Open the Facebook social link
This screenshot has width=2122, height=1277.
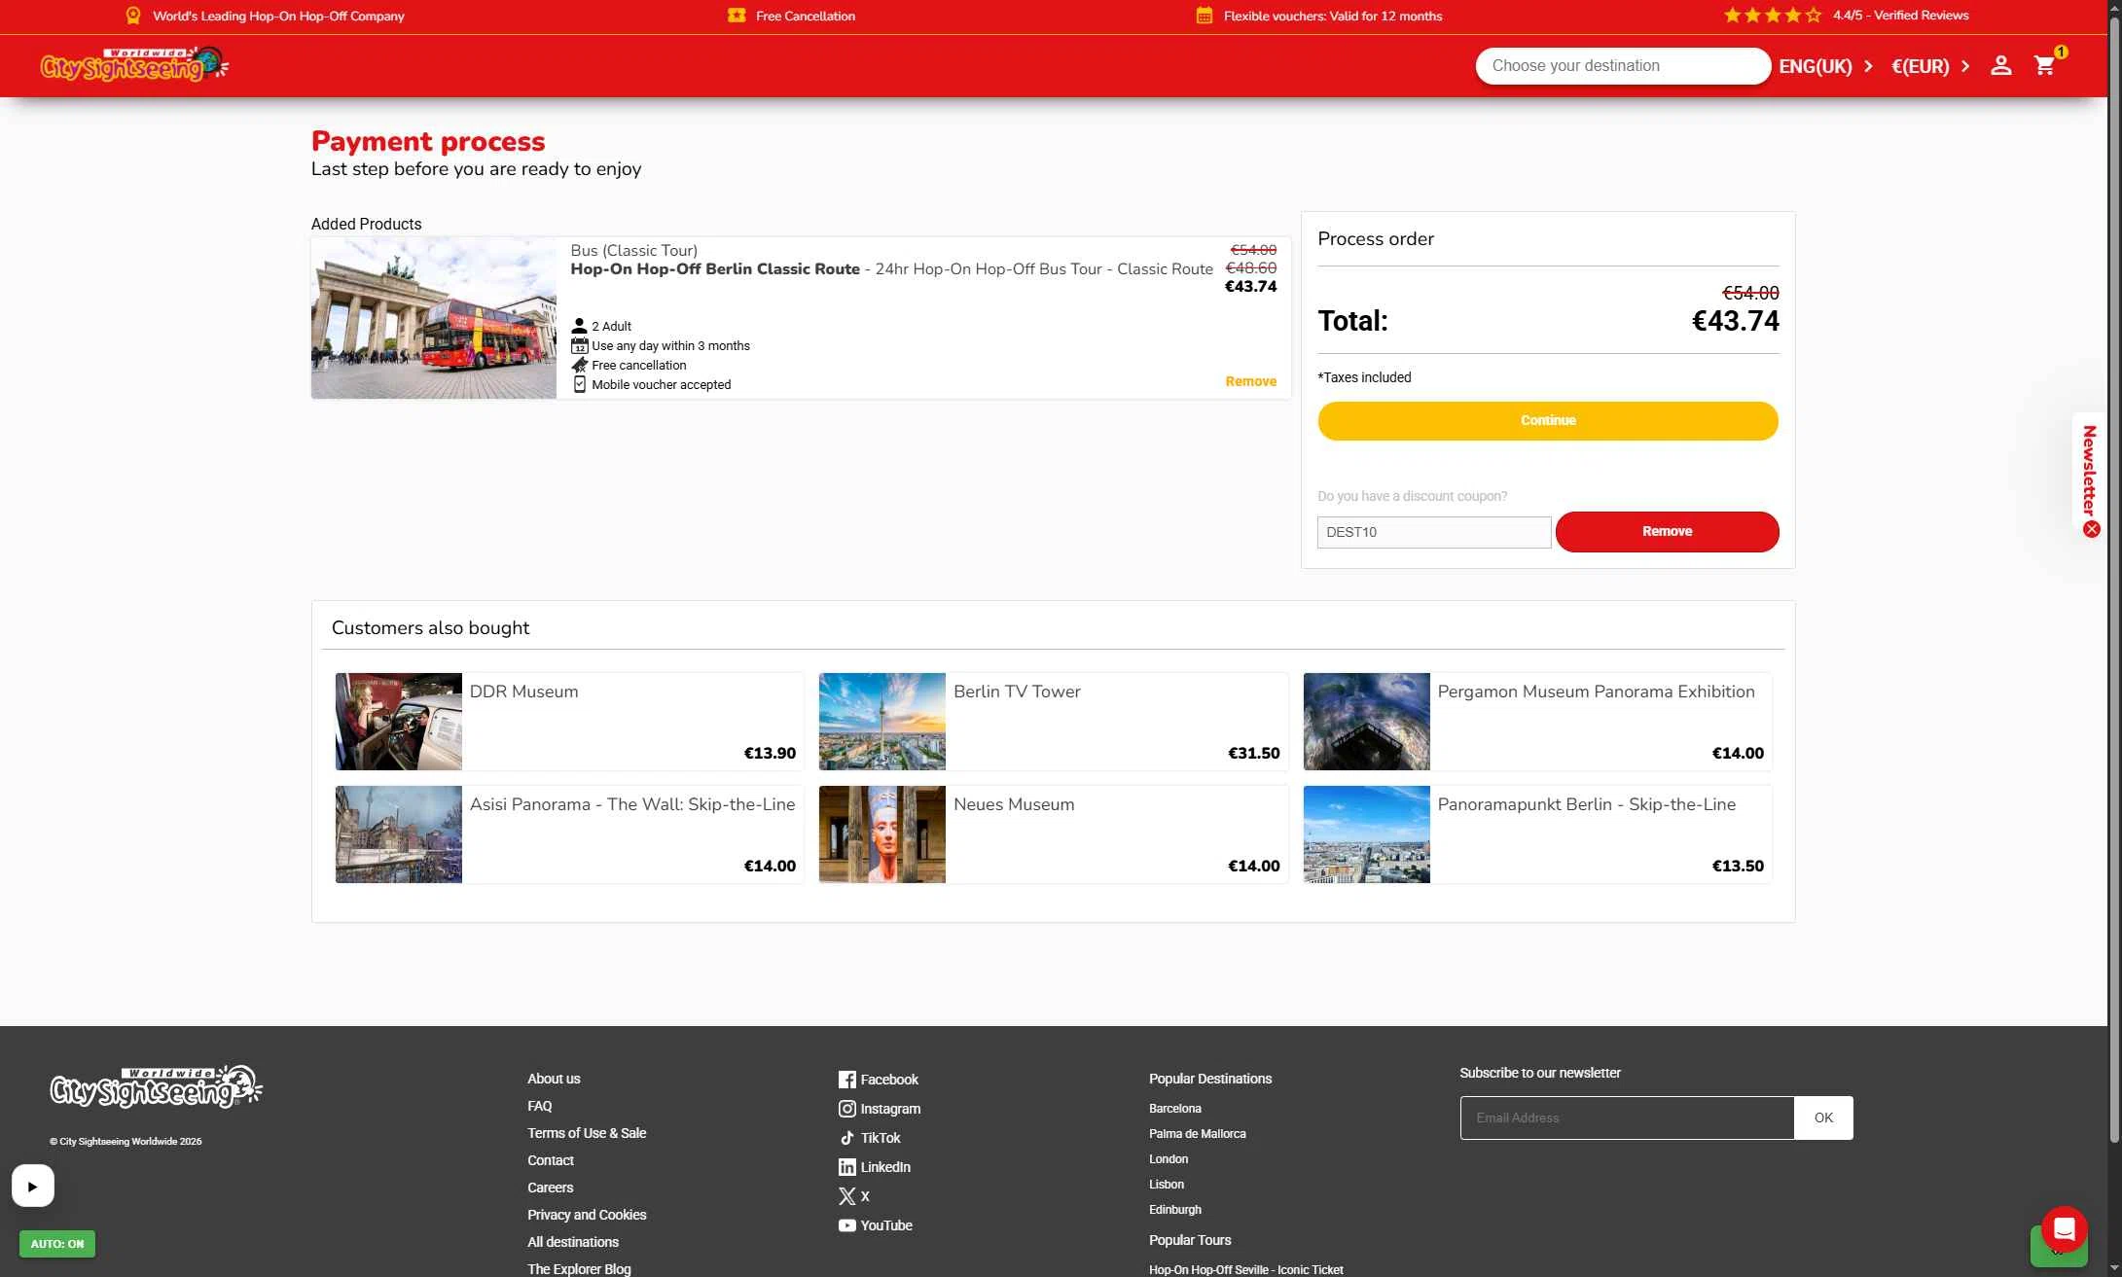[878, 1080]
